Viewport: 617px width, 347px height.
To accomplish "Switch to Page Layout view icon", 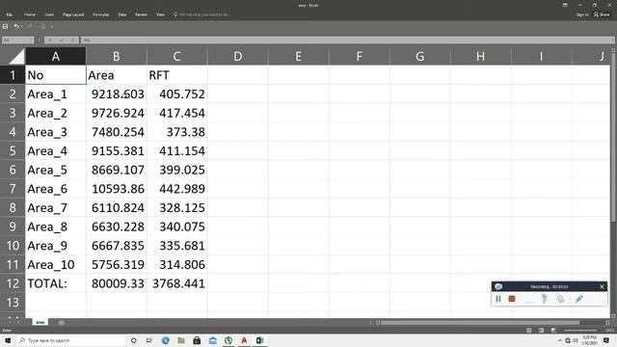I will [x=541, y=330].
